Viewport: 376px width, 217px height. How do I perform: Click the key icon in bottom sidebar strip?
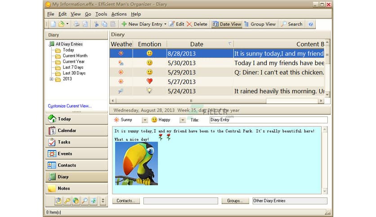pyautogui.click(x=67, y=200)
